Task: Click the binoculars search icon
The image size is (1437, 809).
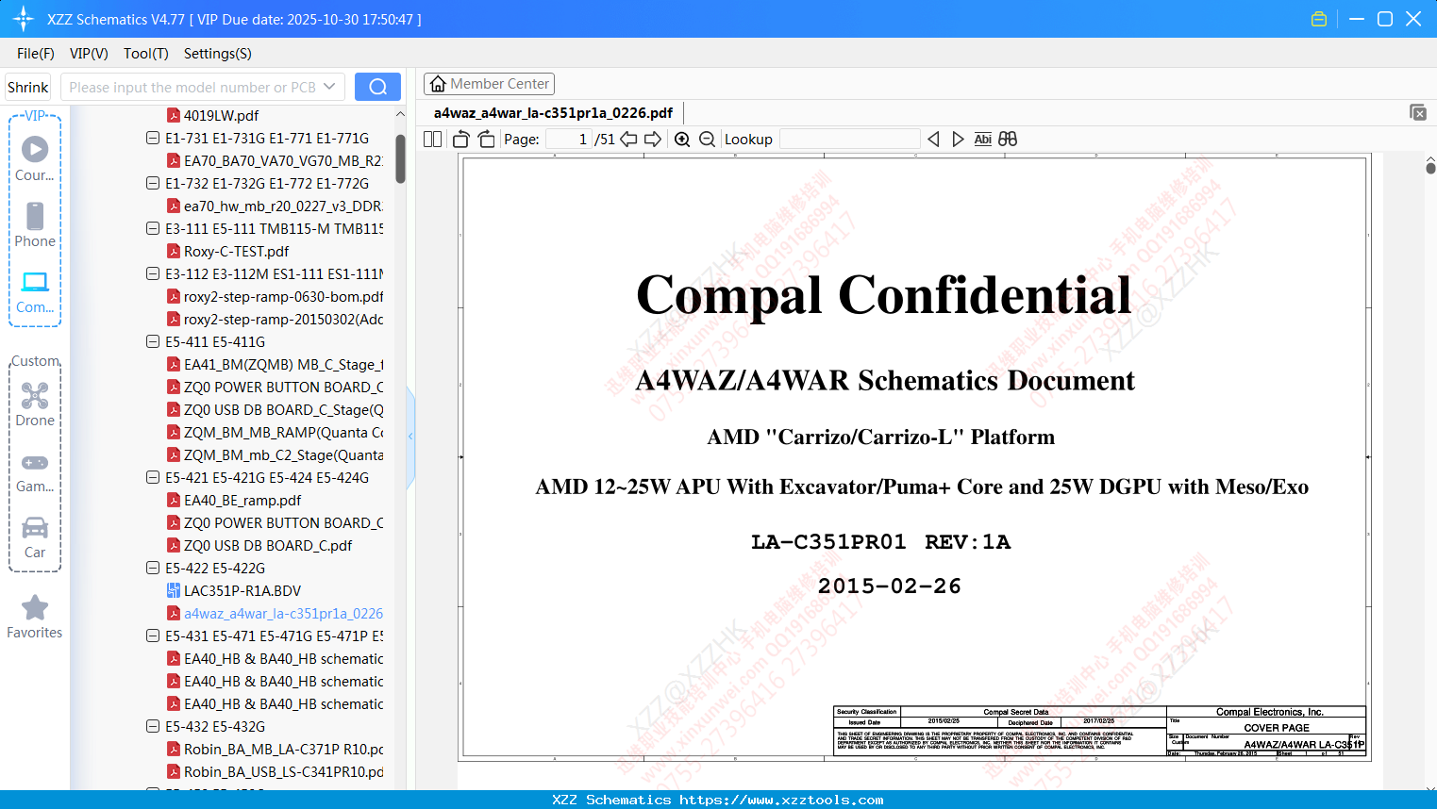Action: click(x=1008, y=140)
